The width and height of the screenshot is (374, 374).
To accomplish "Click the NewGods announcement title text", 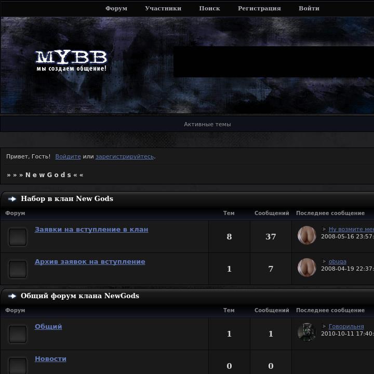I will pos(45,175).
